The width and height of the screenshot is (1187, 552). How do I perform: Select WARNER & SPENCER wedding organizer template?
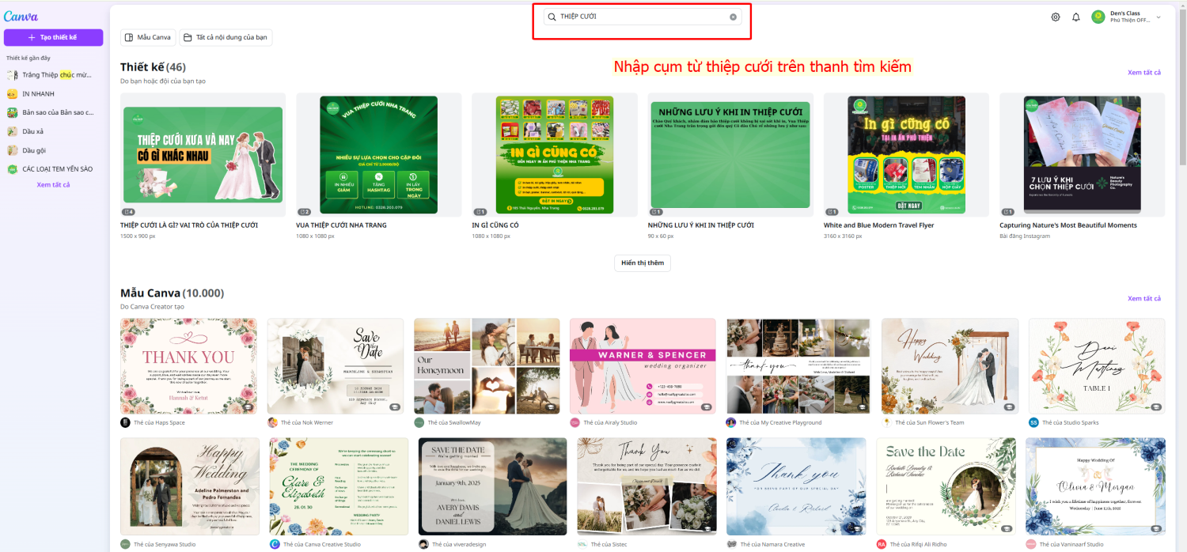point(643,366)
